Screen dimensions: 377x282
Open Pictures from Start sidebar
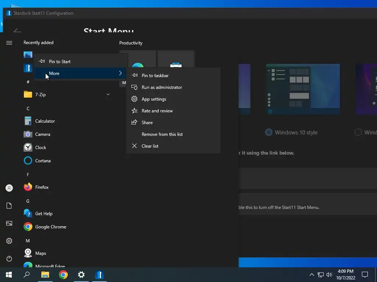coord(9,223)
